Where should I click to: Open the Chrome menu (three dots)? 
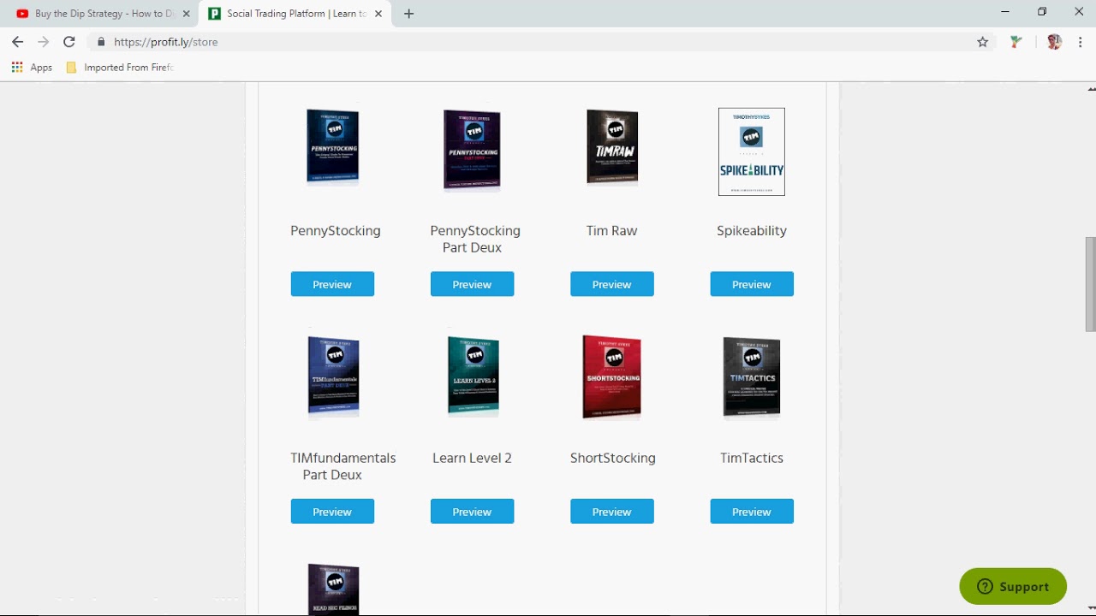1081,42
